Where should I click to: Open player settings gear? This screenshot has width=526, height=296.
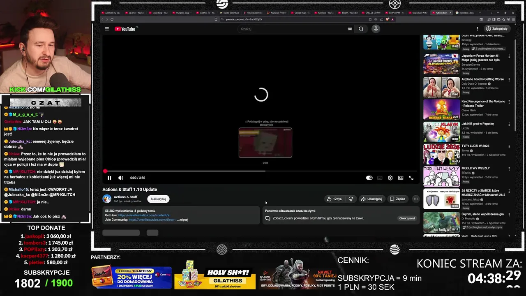pos(390,178)
